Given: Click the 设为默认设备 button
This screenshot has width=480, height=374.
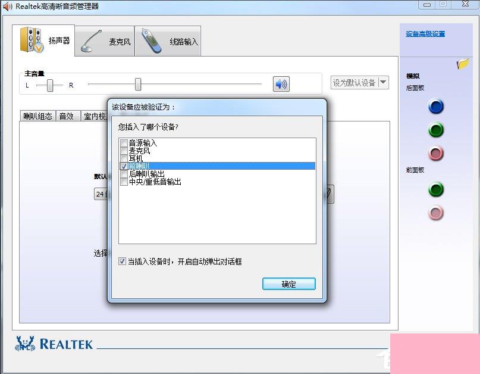Looking at the screenshot, I should point(354,82).
